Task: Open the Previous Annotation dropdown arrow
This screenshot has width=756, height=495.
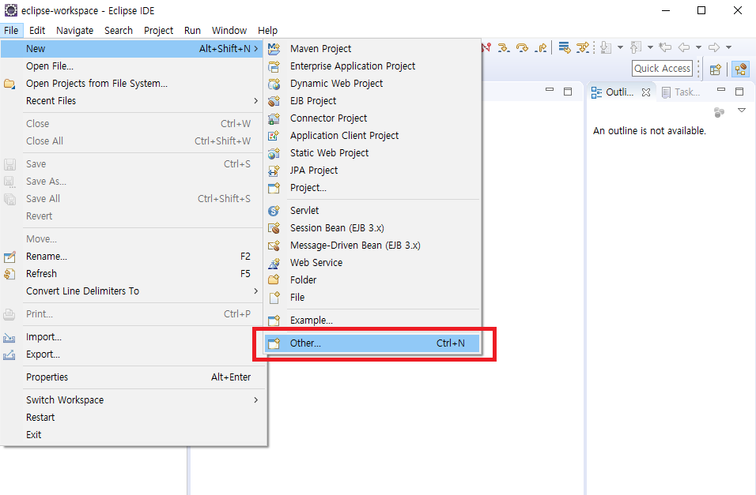Action: (650, 47)
